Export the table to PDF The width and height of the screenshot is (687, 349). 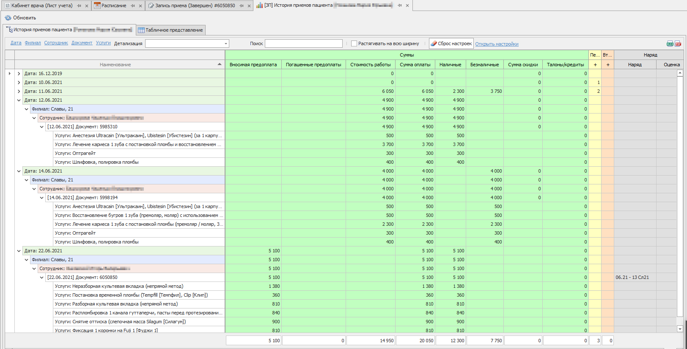click(x=678, y=44)
